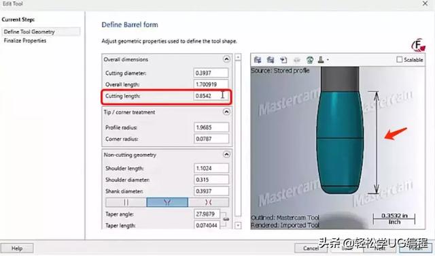Click the Cutting length field

coord(211,96)
